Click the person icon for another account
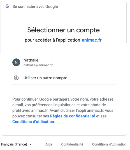Viewport: 130px width, 150px height. (16, 78)
